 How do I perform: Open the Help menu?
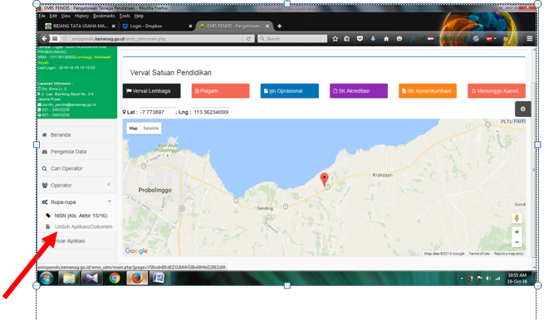[139, 16]
